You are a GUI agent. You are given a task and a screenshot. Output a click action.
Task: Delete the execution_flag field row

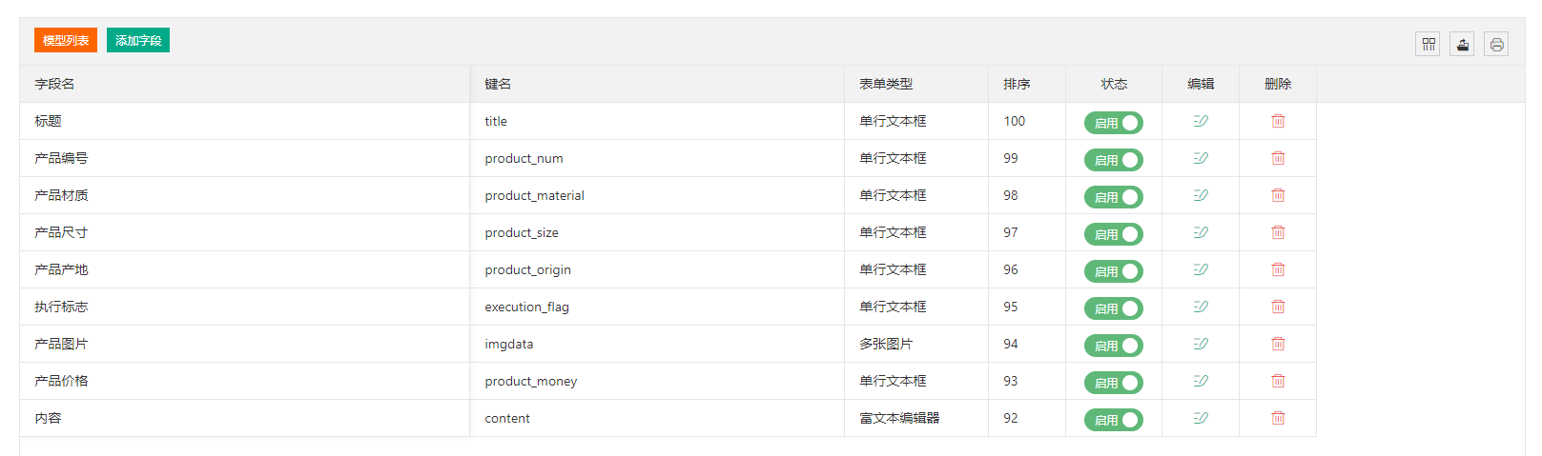pyautogui.click(x=1278, y=307)
